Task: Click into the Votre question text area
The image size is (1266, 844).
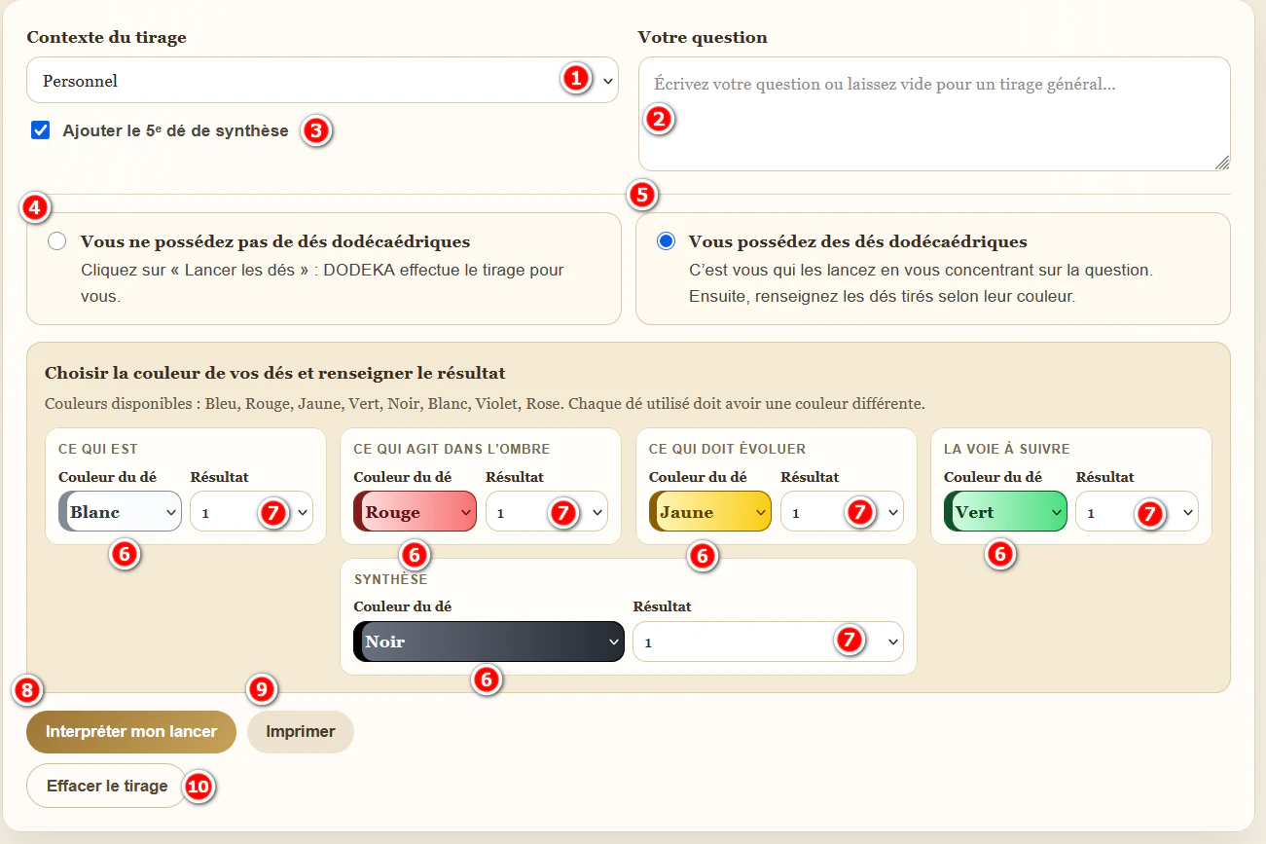Action: tap(934, 114)
